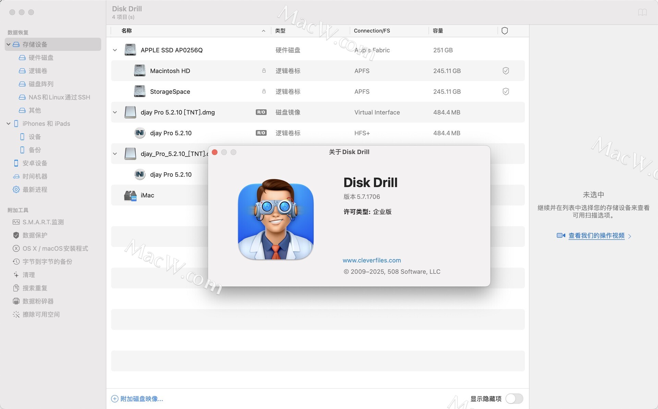Click the Disk Drill mascot icon in About dialog

tap(276, 220)
